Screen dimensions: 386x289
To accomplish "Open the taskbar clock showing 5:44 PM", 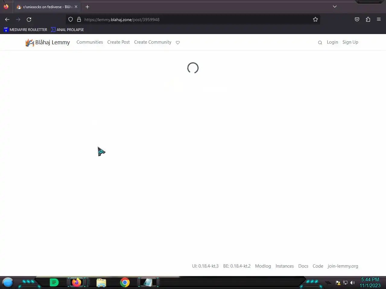I will tap(370, 282).
